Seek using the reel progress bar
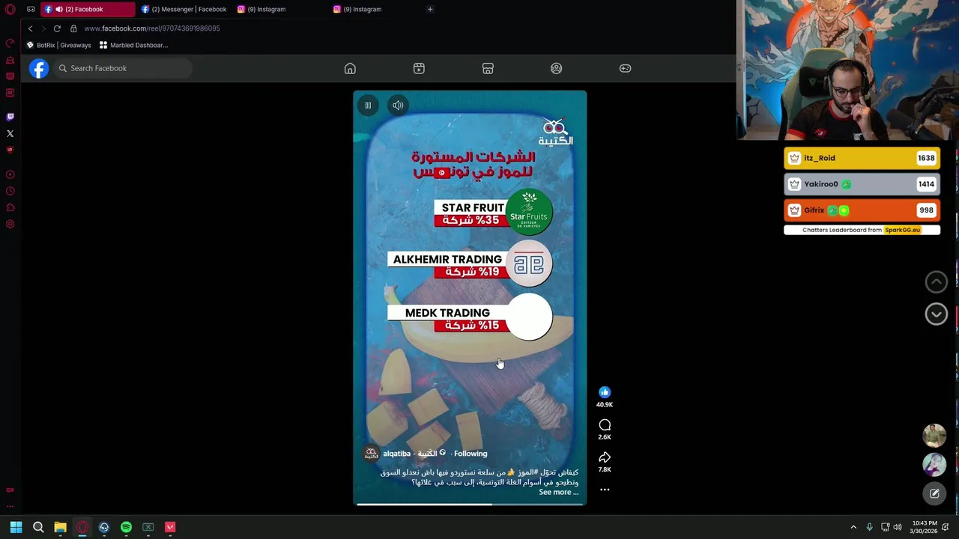959x539 pixels. click(470, 504)
